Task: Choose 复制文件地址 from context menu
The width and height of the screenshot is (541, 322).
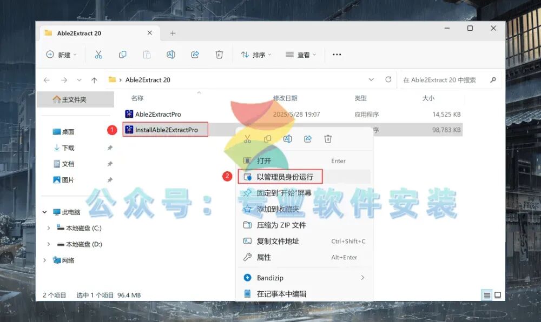Action: click(x=304, y=241)
